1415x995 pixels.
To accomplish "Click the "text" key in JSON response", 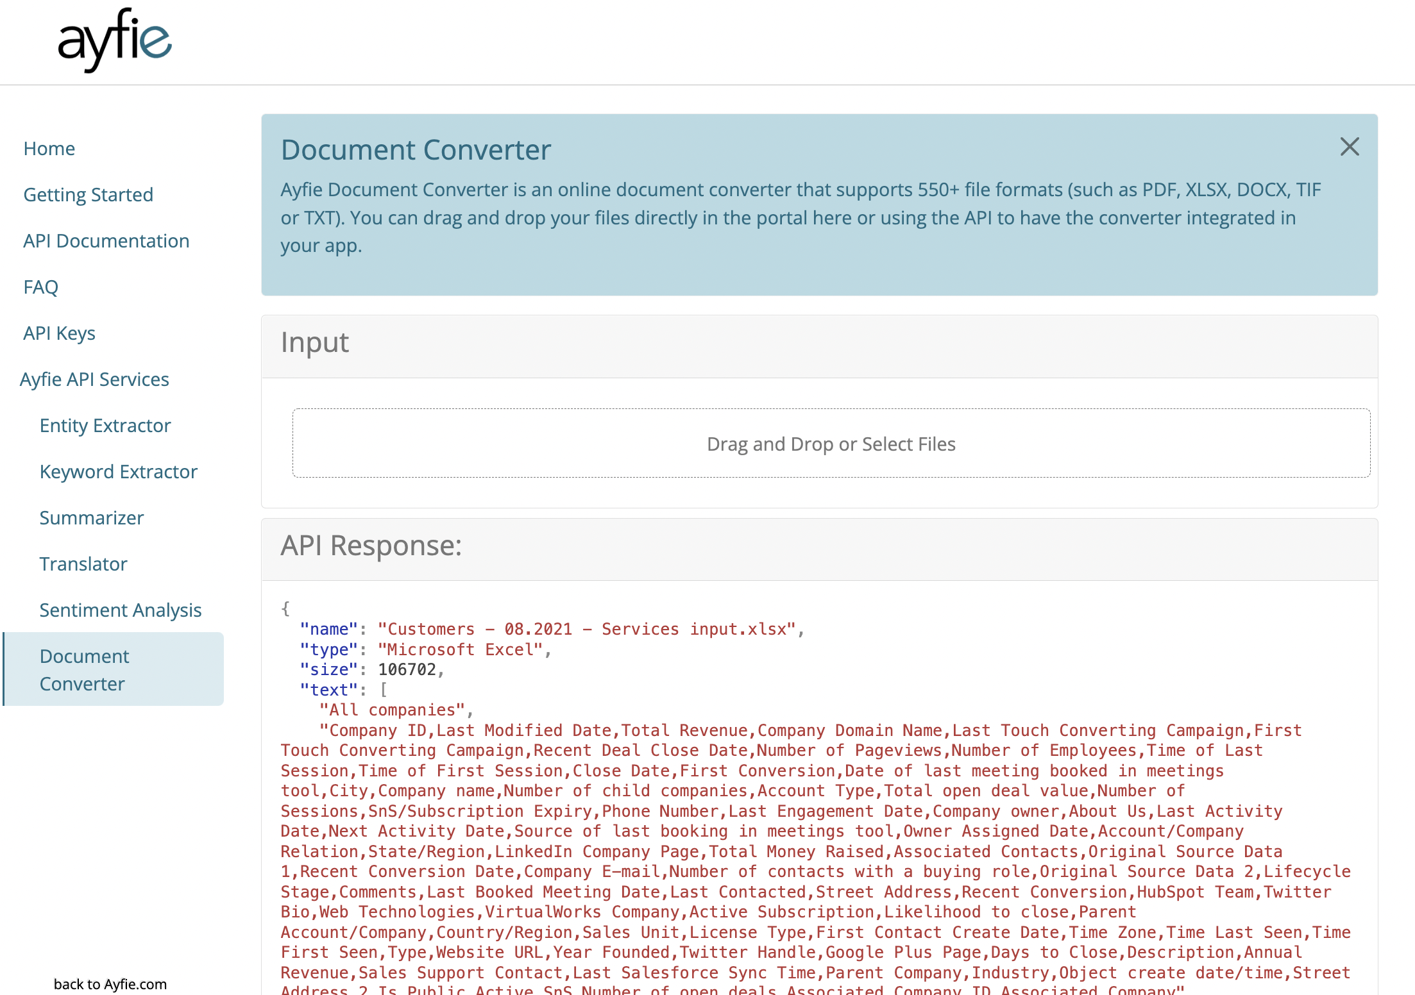I will point(328,690).
